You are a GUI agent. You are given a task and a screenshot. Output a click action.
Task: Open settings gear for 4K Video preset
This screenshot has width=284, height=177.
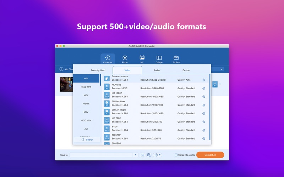click(x=204, y=88)
